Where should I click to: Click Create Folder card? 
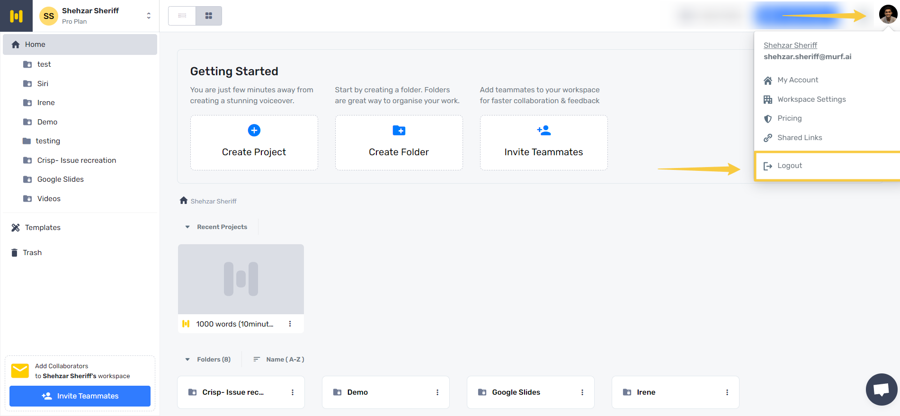(399, 142)
